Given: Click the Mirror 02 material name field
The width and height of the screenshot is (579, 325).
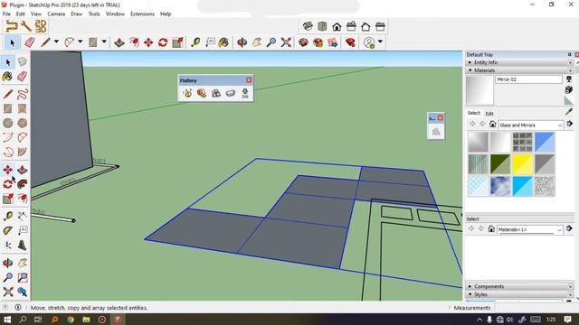Looking at the screenshot, I should (528, 79).
